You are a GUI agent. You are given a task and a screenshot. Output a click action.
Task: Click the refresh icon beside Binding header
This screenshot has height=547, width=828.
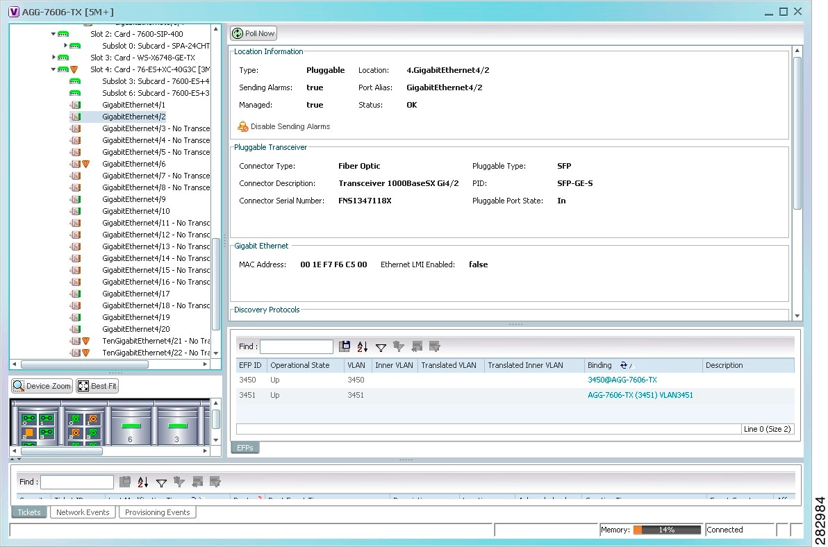tap(624, 365)
